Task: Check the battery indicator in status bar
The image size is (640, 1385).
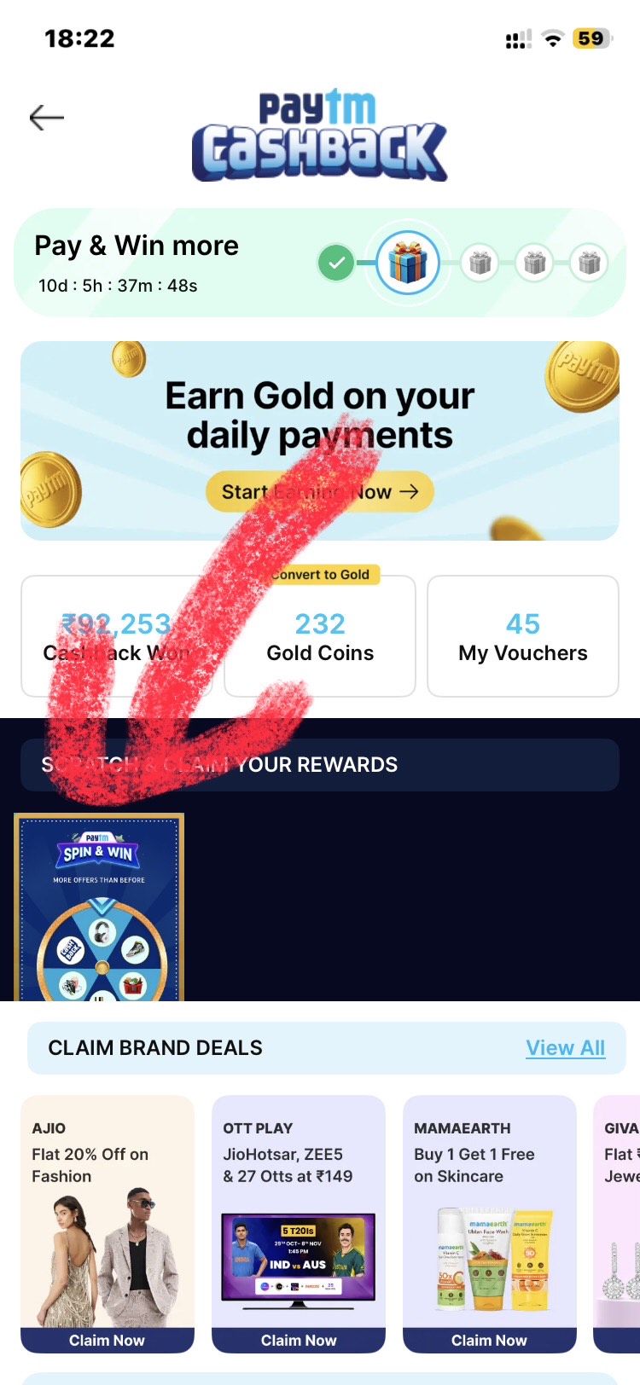Action: point(592,38)
